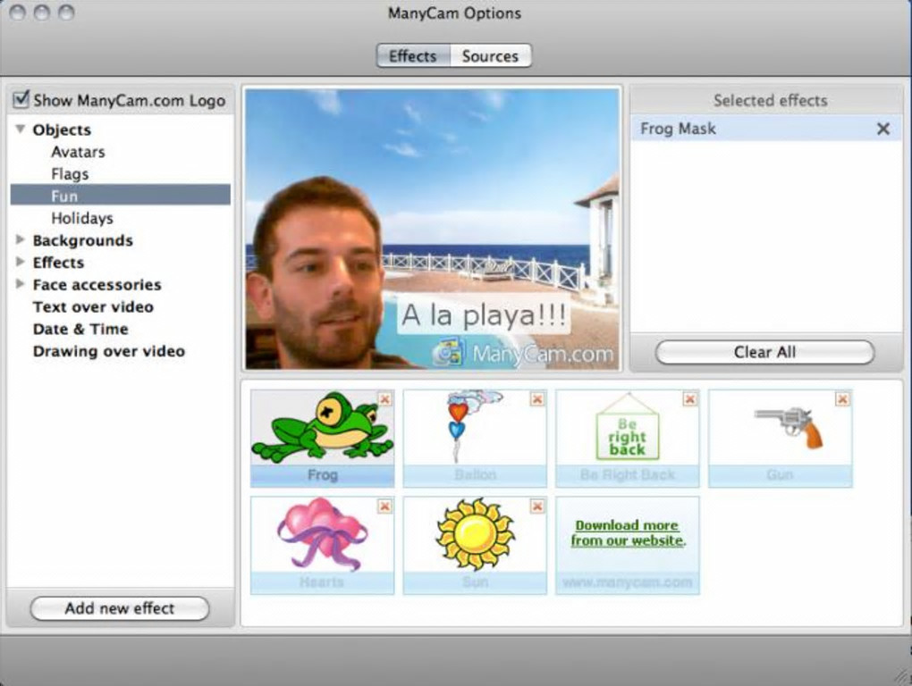Open the Holidays subcategory
The image size is (912, 686).
click(82, 219)
